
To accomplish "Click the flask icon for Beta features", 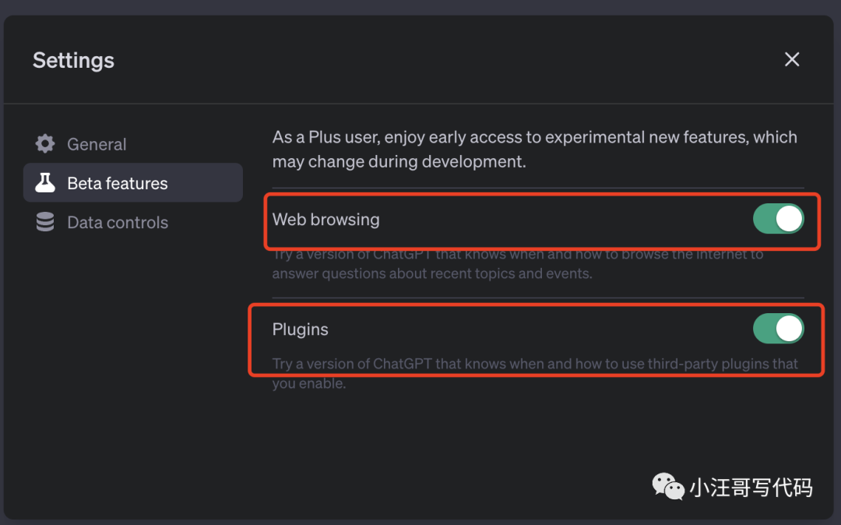I will click(x=45, y=183).
